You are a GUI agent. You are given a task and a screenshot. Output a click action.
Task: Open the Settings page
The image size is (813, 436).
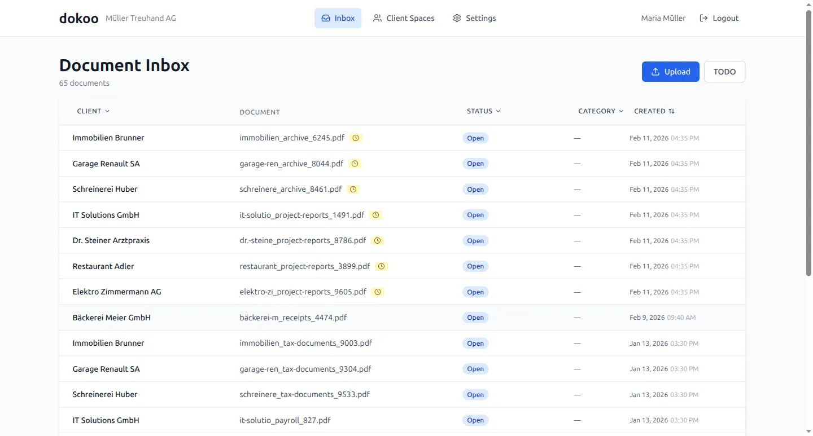(474, 18)
